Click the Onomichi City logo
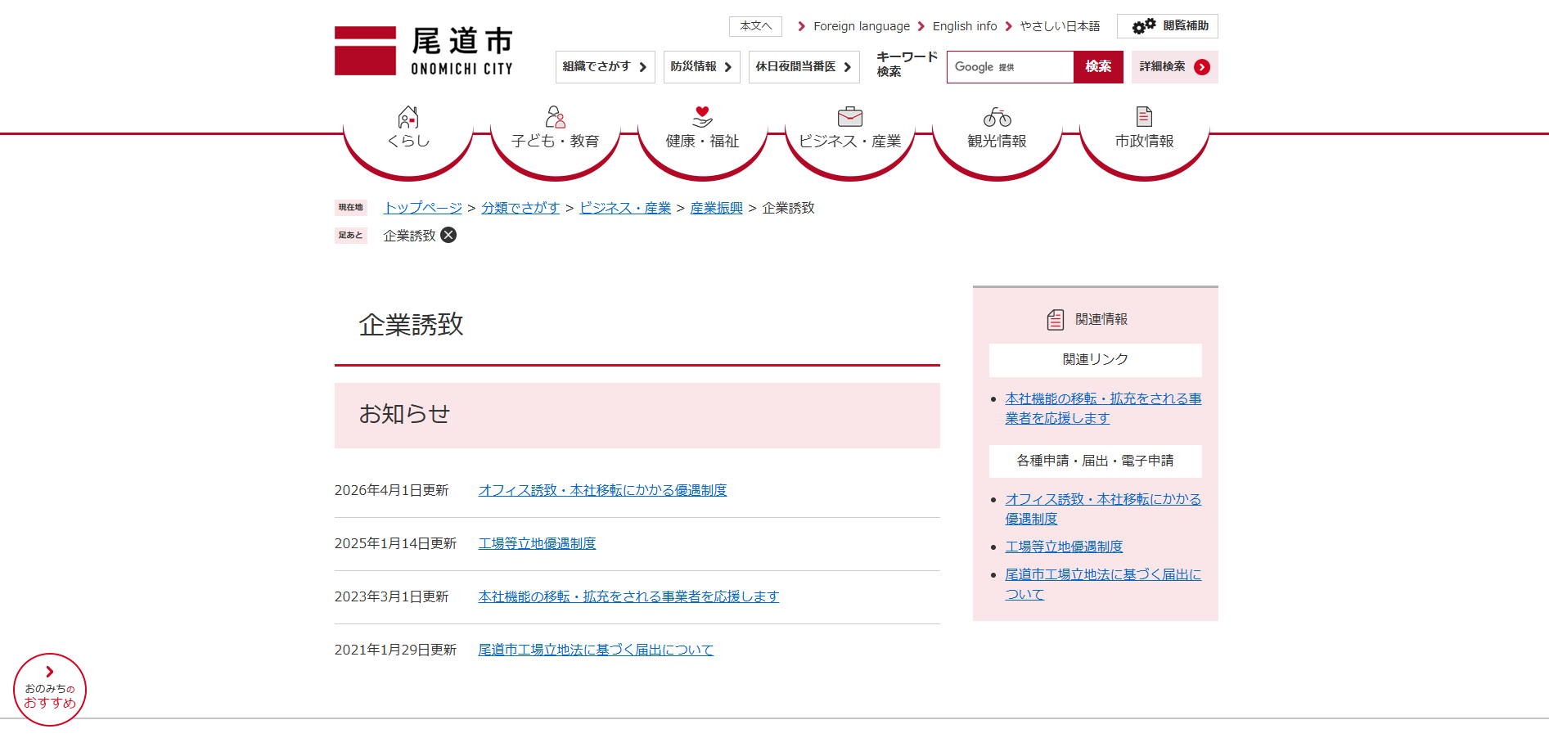 [x=424, y=51]
